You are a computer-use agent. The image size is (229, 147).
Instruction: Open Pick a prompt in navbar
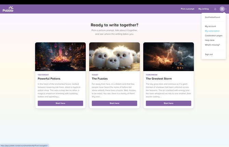tap(188, 9)
